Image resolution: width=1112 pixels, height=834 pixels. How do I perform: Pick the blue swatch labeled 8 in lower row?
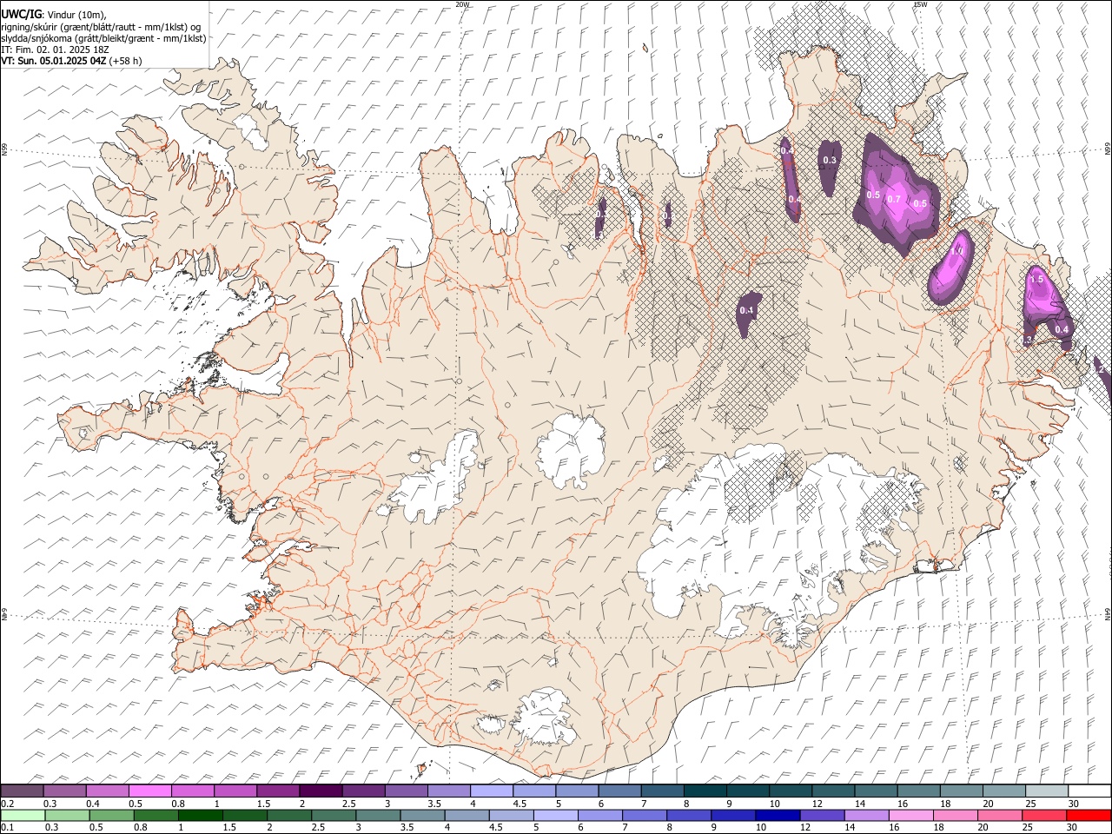688,815
